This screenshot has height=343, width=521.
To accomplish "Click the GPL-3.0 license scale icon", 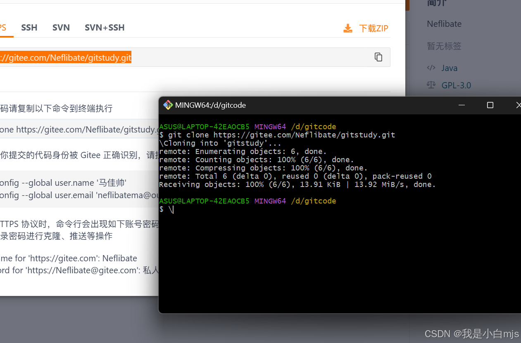I will 431,85.
